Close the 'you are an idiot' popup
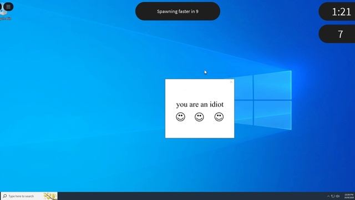355x200 pixels. coord(231,82)
